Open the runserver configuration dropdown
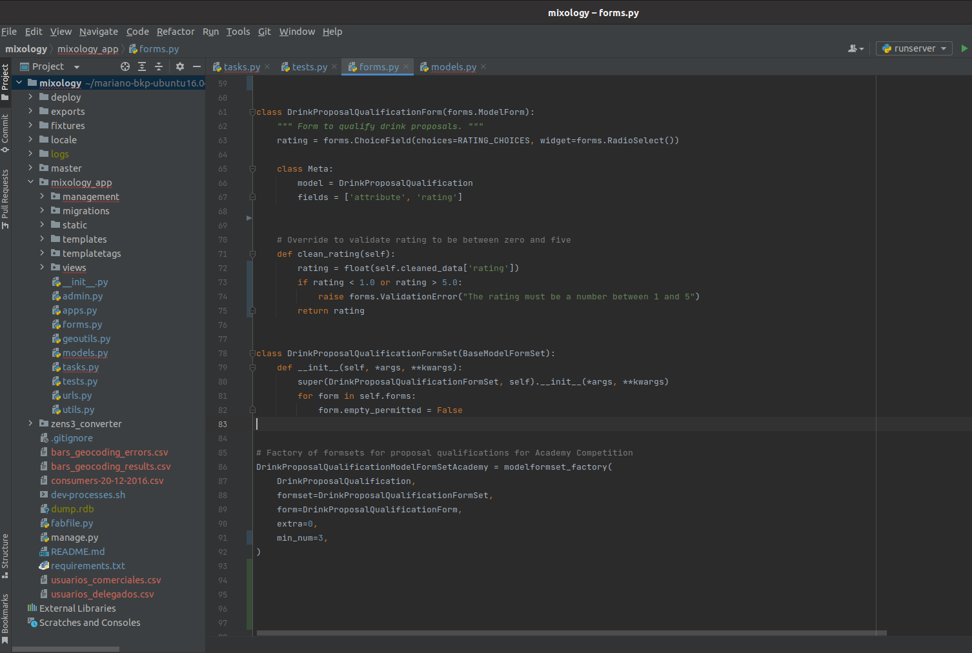Screen dimensions: 972x653 coord(914,48)
